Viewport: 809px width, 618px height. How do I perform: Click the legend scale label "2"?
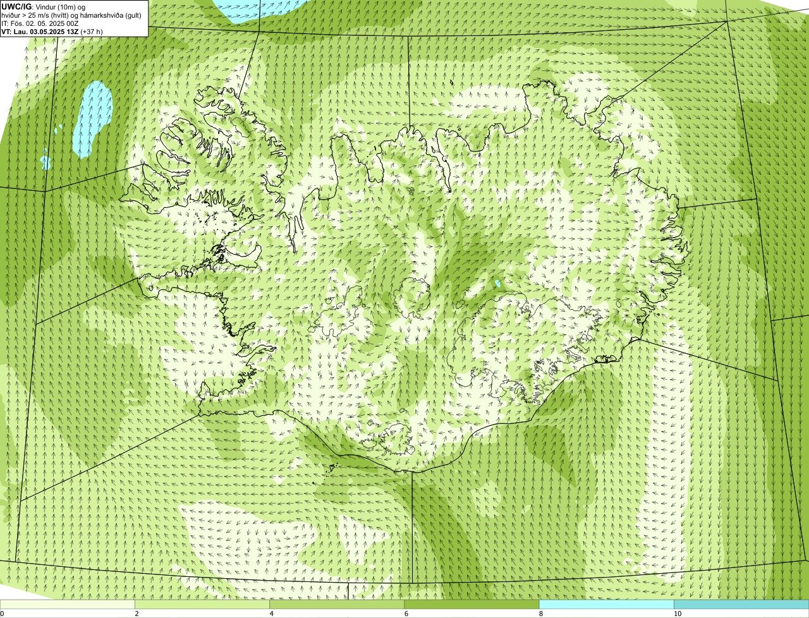137,614
